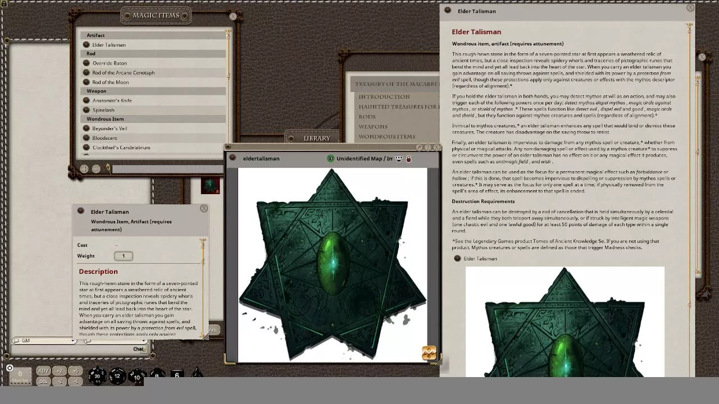
Task: Open the Spinelash item link
Action: pyautogui.click(x=87, y=110)
